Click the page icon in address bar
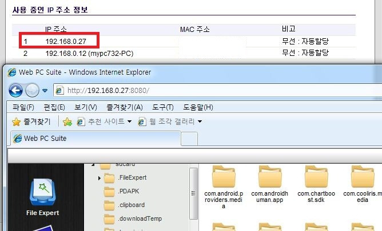The width and height of the screenshot is (382, 231). [x=59, y=91]
